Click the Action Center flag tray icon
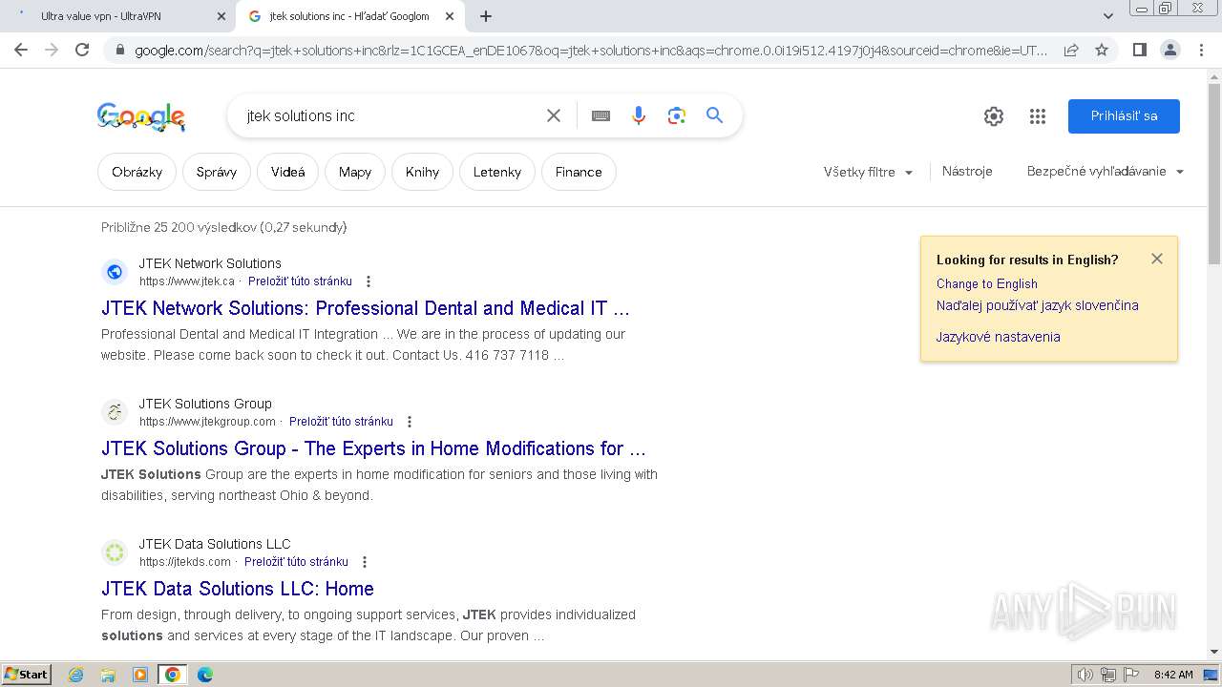Viewport: 1222px width, 687px height. pyautogui.click(x=1131, y=675)
